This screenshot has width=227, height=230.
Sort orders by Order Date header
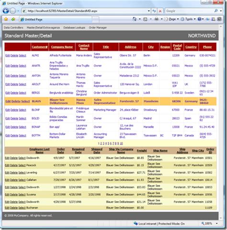tap(61, 150)
